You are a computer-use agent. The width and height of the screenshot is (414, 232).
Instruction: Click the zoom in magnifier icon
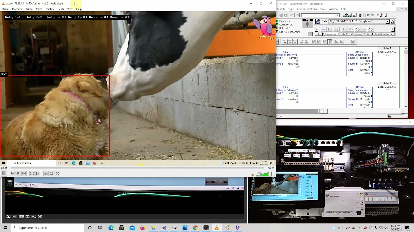(378, 15)
